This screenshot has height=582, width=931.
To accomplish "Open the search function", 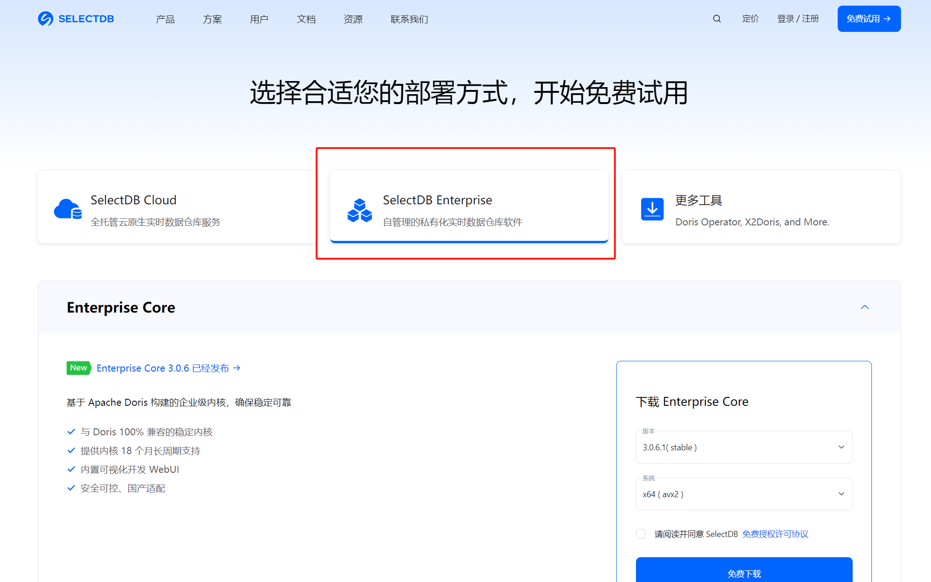I will click(x=717, y=19).
